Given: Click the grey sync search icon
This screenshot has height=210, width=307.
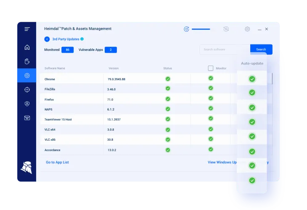Looking at the screenshot, I should tap(226, 29).
